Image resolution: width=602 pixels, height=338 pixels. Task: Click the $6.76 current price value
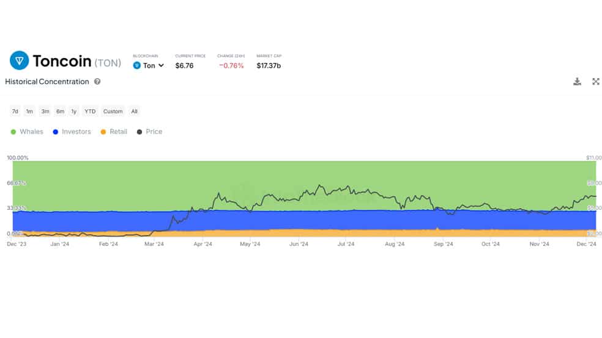pos(184,66)
